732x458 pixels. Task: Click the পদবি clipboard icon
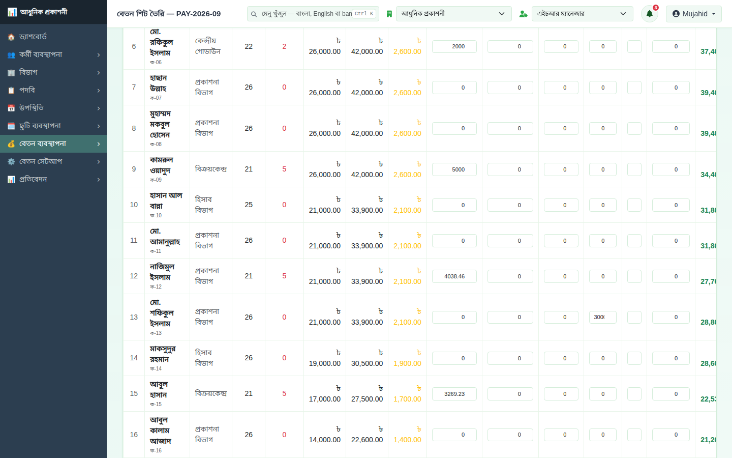[11, 91]
